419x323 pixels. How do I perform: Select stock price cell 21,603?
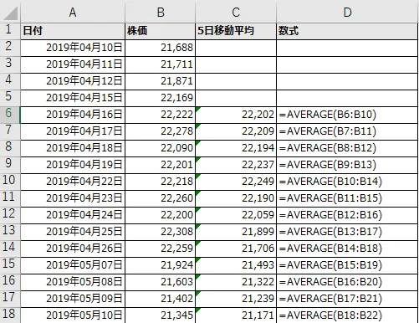[x=161, y=282]
